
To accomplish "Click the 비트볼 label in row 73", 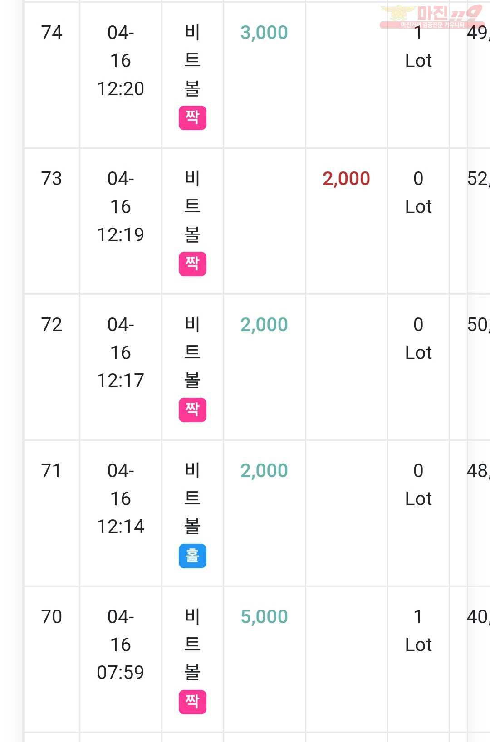I will [x=192, y=206].
